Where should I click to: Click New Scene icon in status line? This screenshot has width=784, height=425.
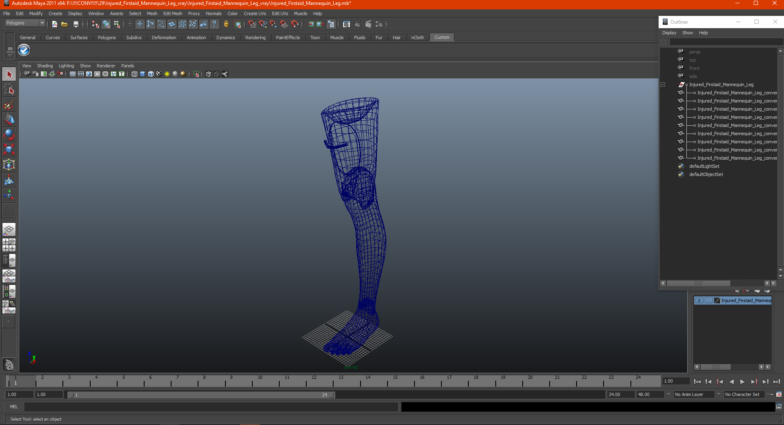coord(54,24)
